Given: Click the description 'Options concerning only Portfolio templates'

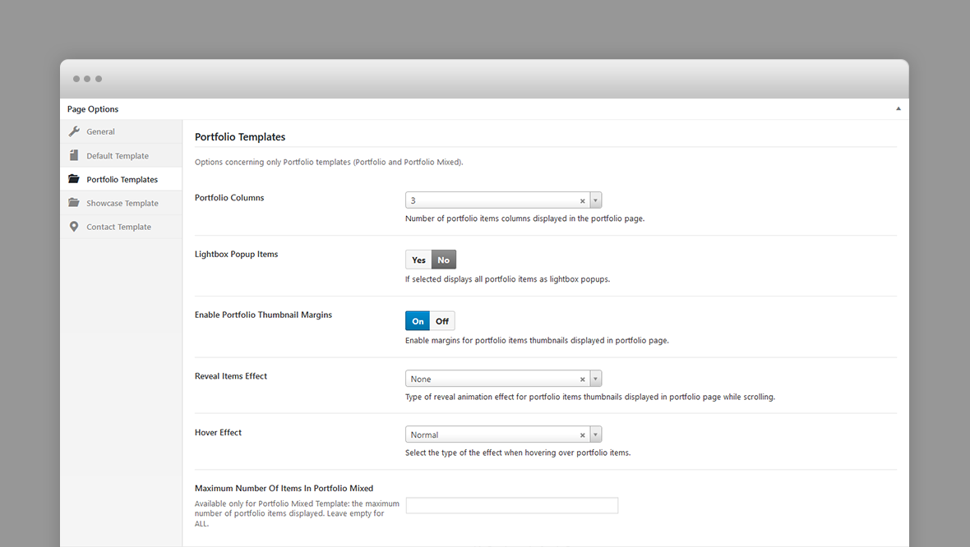Looking at the screenshot, I should pos(329,162).
